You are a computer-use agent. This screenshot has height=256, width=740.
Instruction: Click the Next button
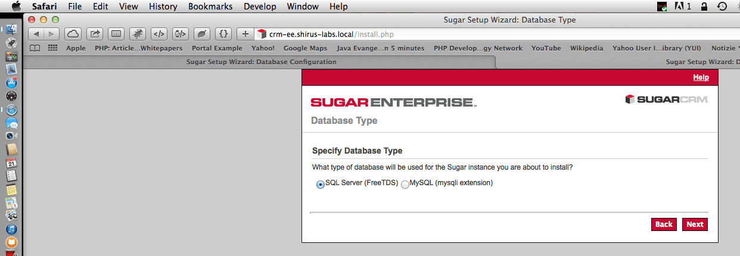tap(695, 224)
